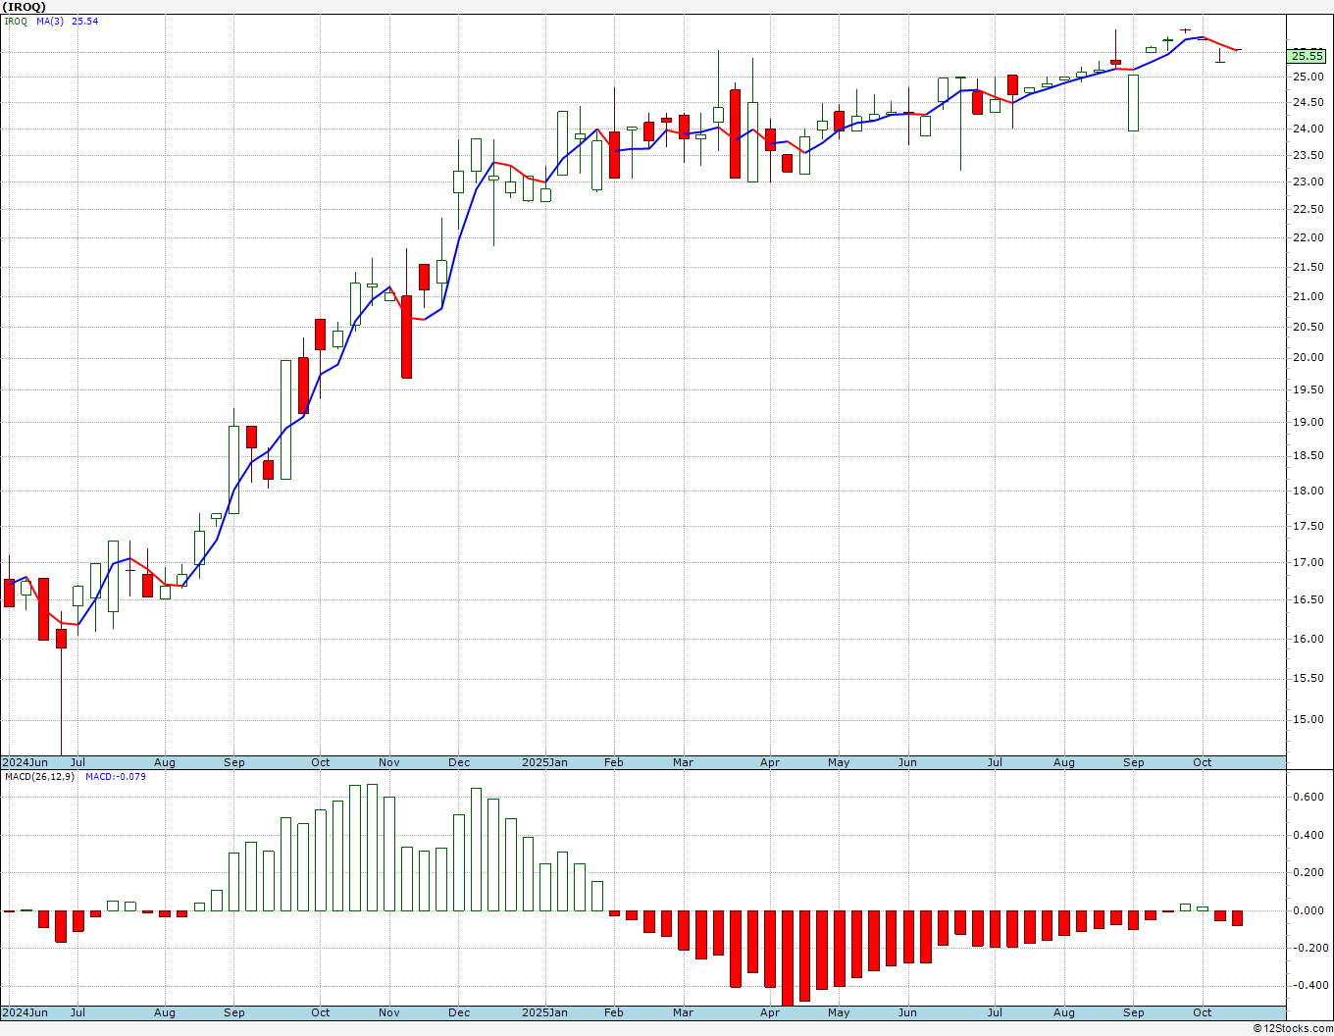The height and width of the screenshot is (1036, 1334).
Task: Select the MACD:-0.079 value label
Action: point(116,776)
